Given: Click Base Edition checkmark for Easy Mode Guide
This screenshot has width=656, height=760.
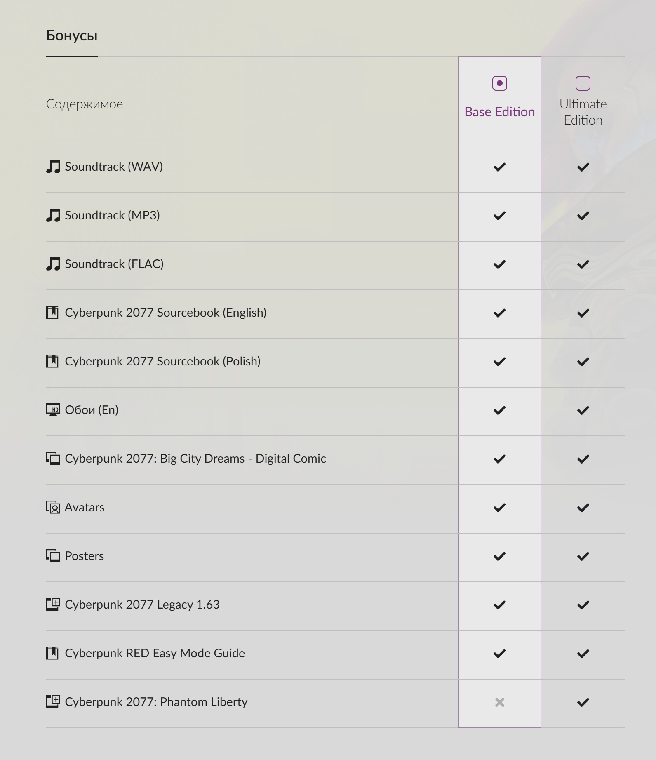Looking at the screenshot, I should [499, 654].
